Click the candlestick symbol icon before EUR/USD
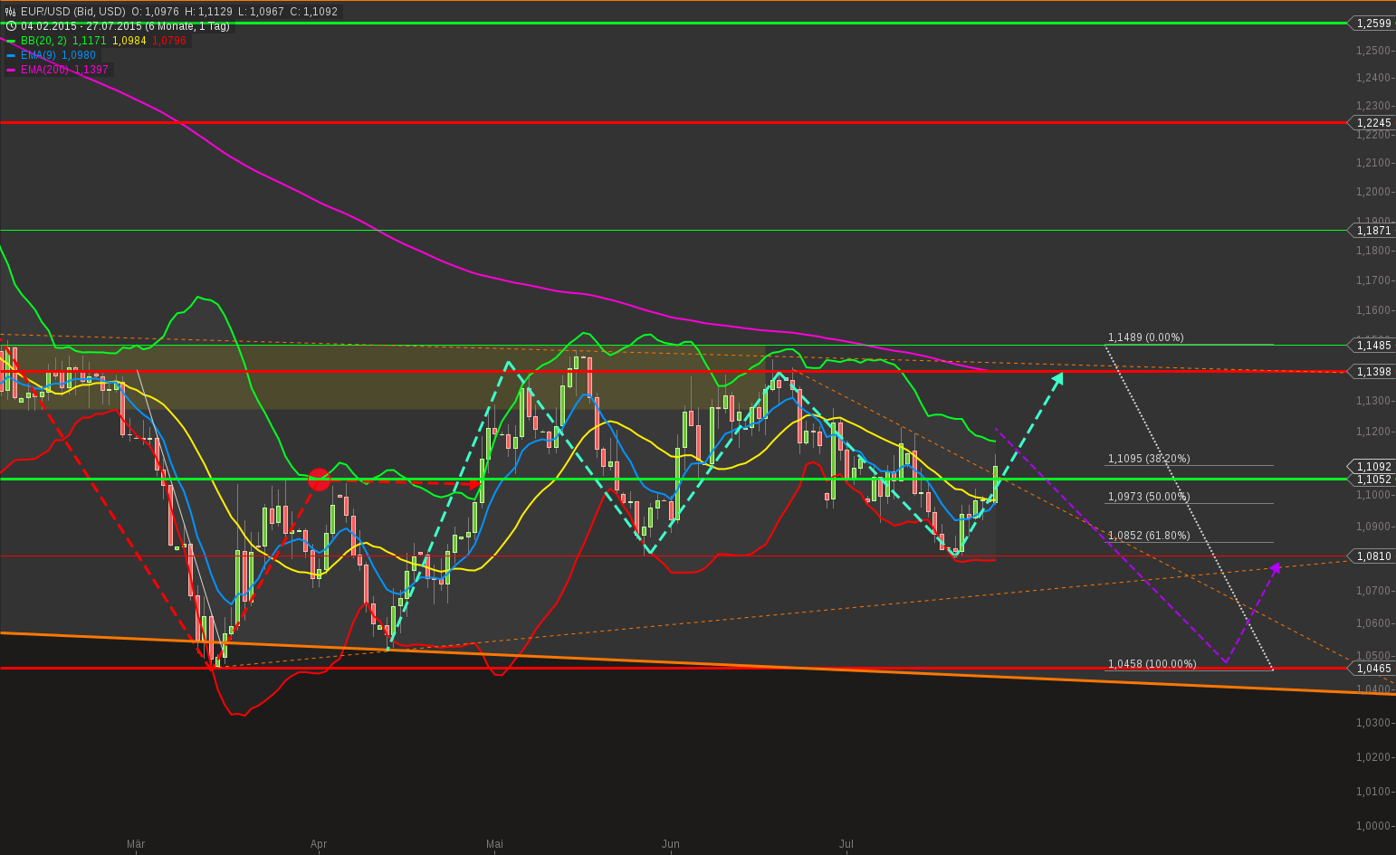This screenshot has width=1396, height=855. click(x=9, y=12)
